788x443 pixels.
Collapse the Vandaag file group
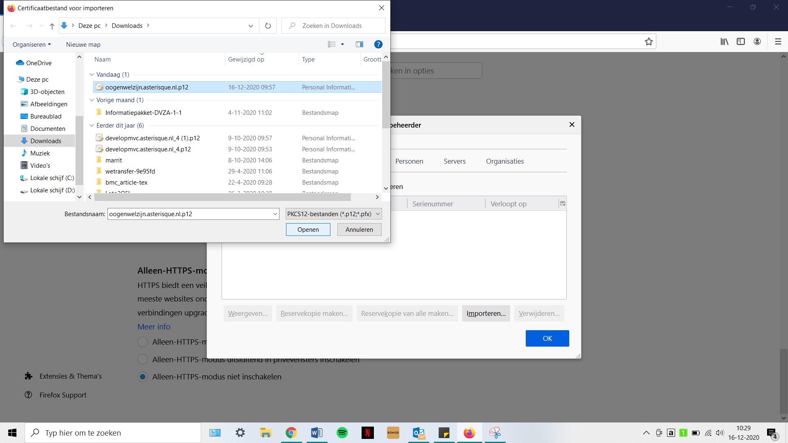click(x=92, y=75)
